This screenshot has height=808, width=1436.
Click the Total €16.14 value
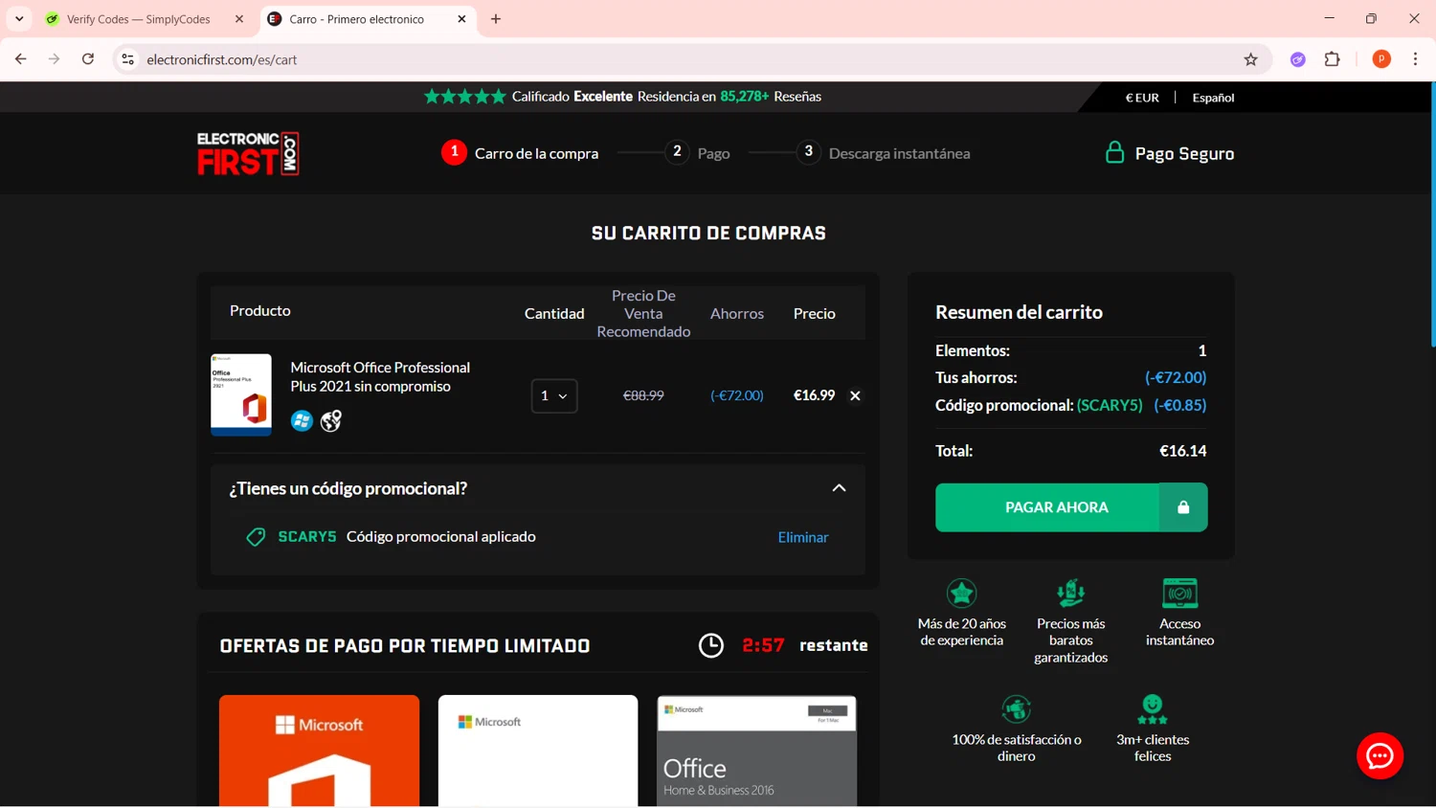tap(1182, 451)
